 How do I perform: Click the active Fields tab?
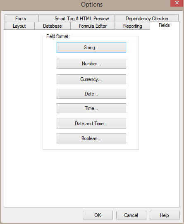[x=165, y=26]
